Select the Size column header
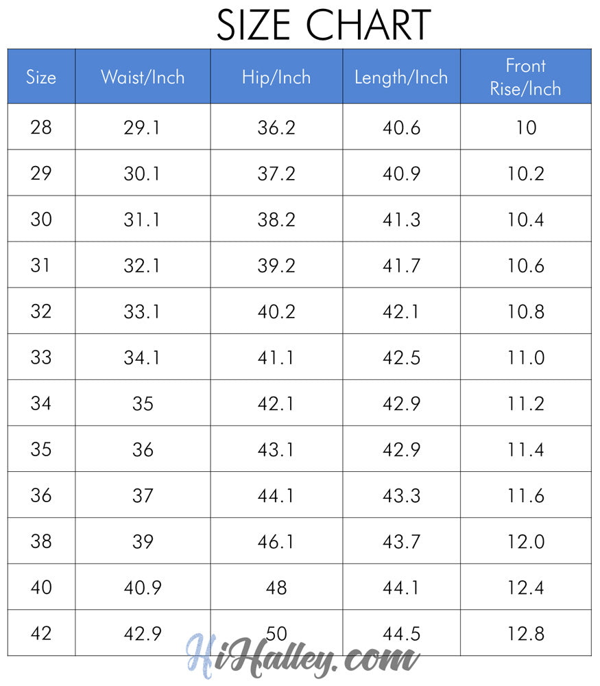 (41, 77)
